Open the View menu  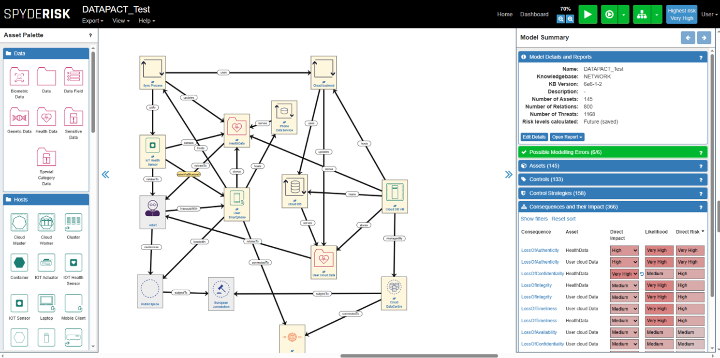click(120, 21)
